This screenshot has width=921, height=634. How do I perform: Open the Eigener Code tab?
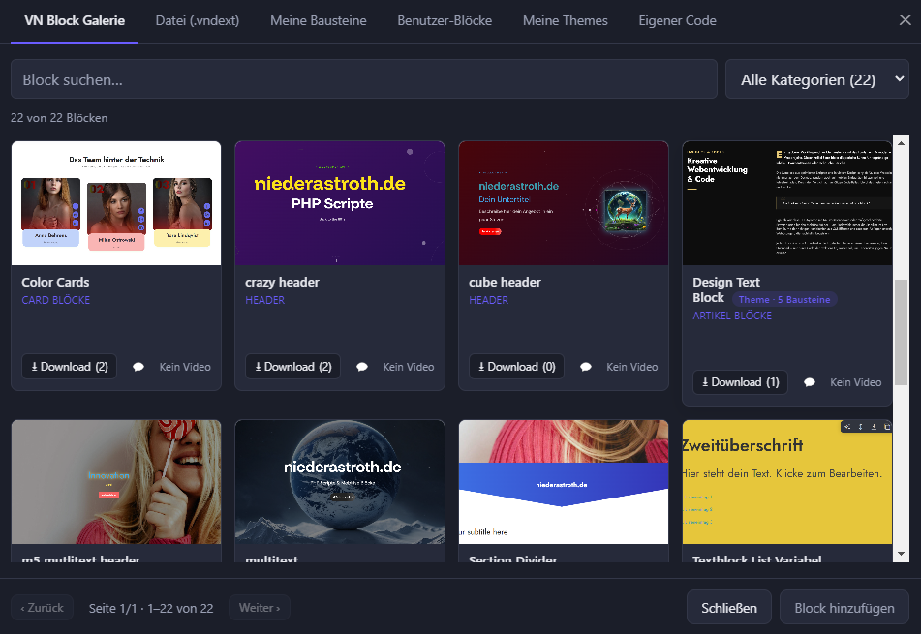(x=677, y=20)
